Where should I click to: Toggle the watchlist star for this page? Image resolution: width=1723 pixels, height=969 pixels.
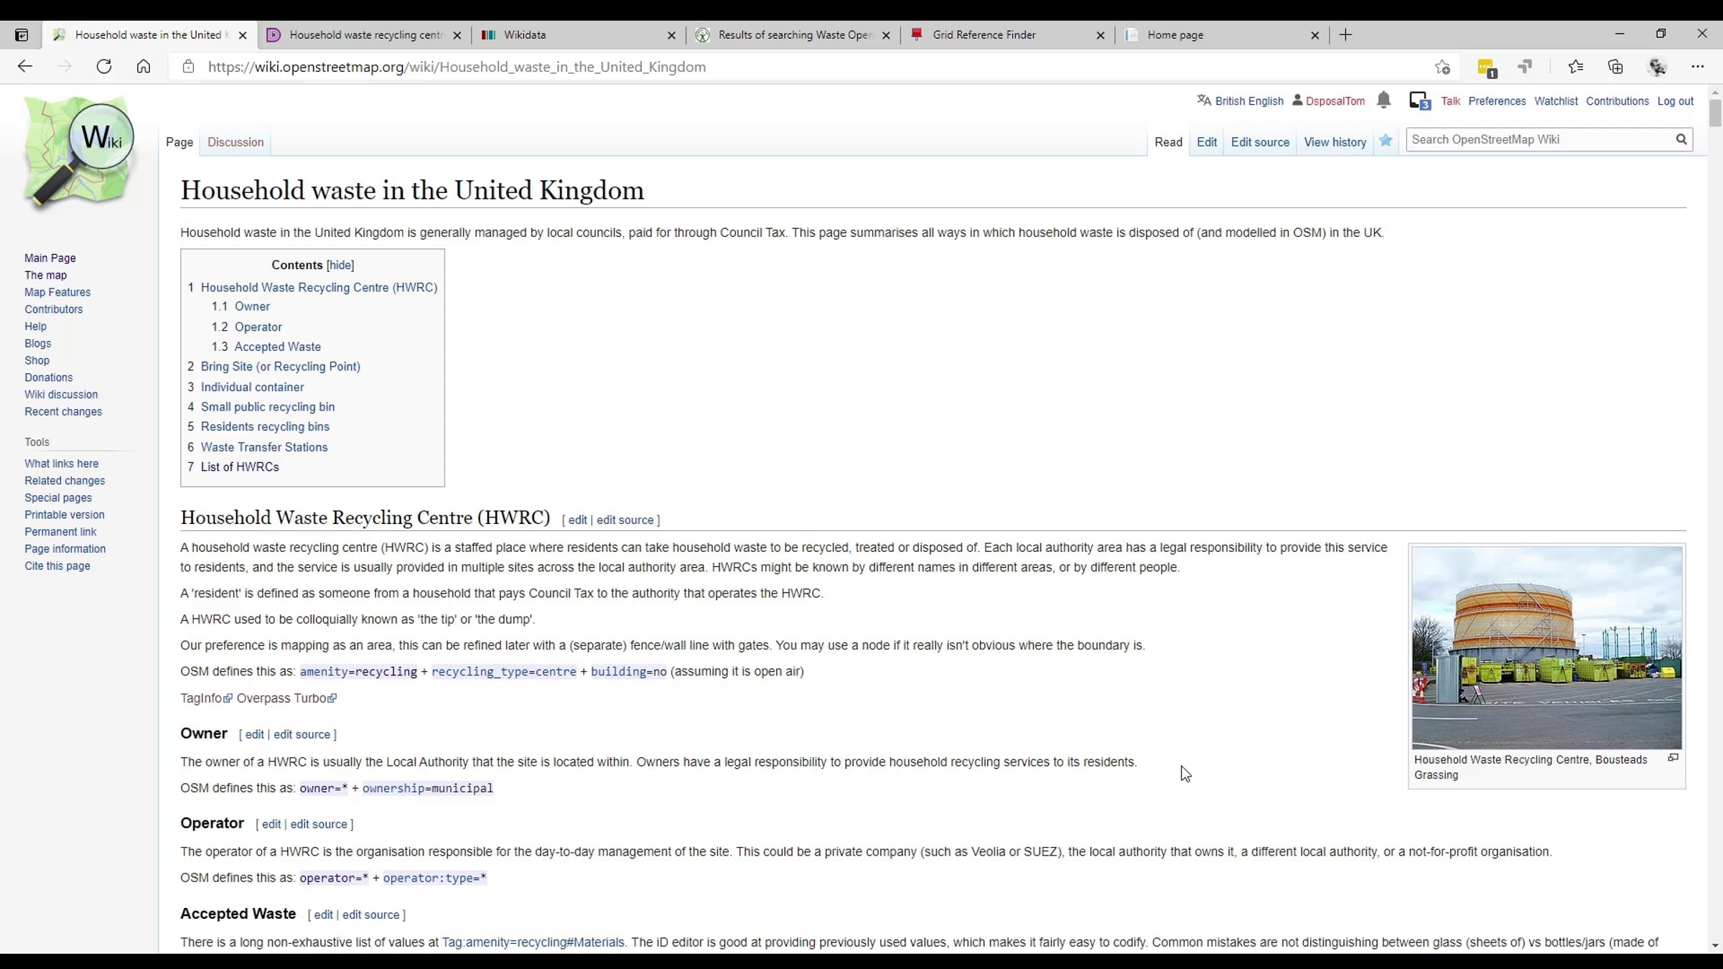1386,141
